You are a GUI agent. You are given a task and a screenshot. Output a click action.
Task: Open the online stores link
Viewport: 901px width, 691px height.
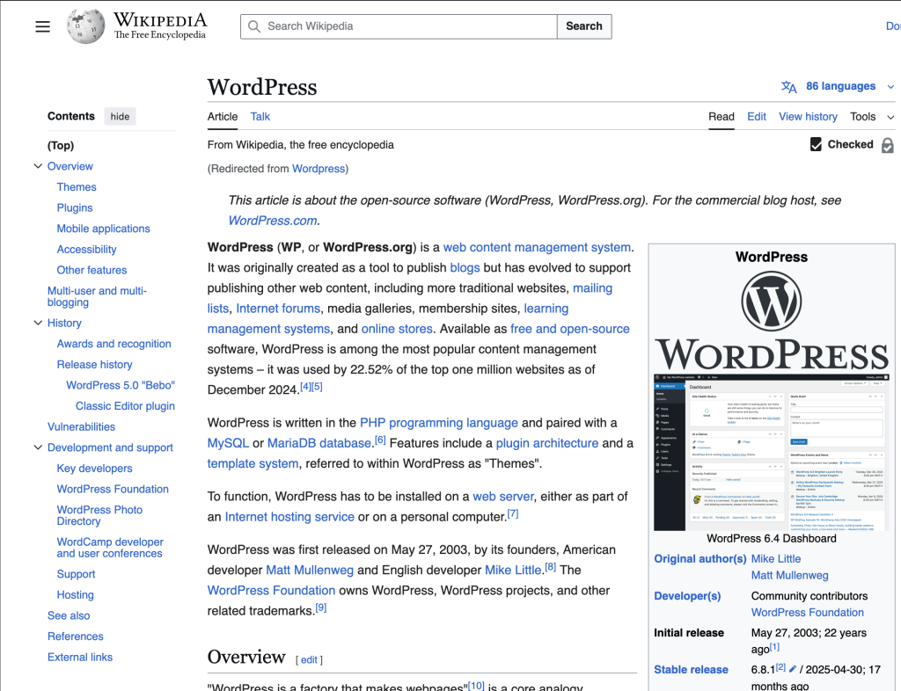coord(397,329)
